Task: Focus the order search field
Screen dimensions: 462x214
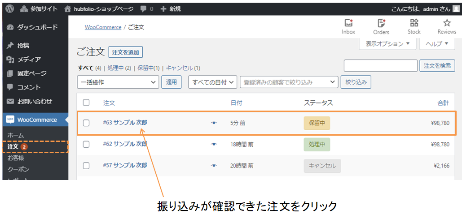Action: click(381, 65)
